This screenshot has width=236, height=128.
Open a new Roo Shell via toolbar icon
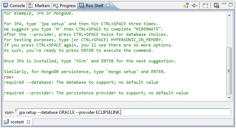tap(216, 6)
